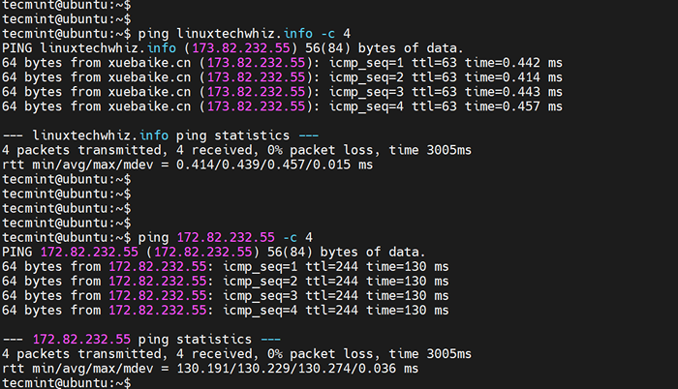Screen dimensions: 678x389
Task: Click the icmp_seq=3 ttl=244 reply line
Action: click(225, 295)
